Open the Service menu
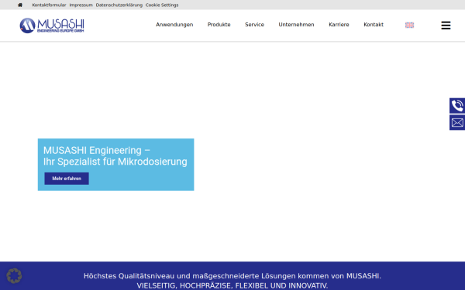The height and width of the screenshot is (290, 465). [x=254, y=25]
